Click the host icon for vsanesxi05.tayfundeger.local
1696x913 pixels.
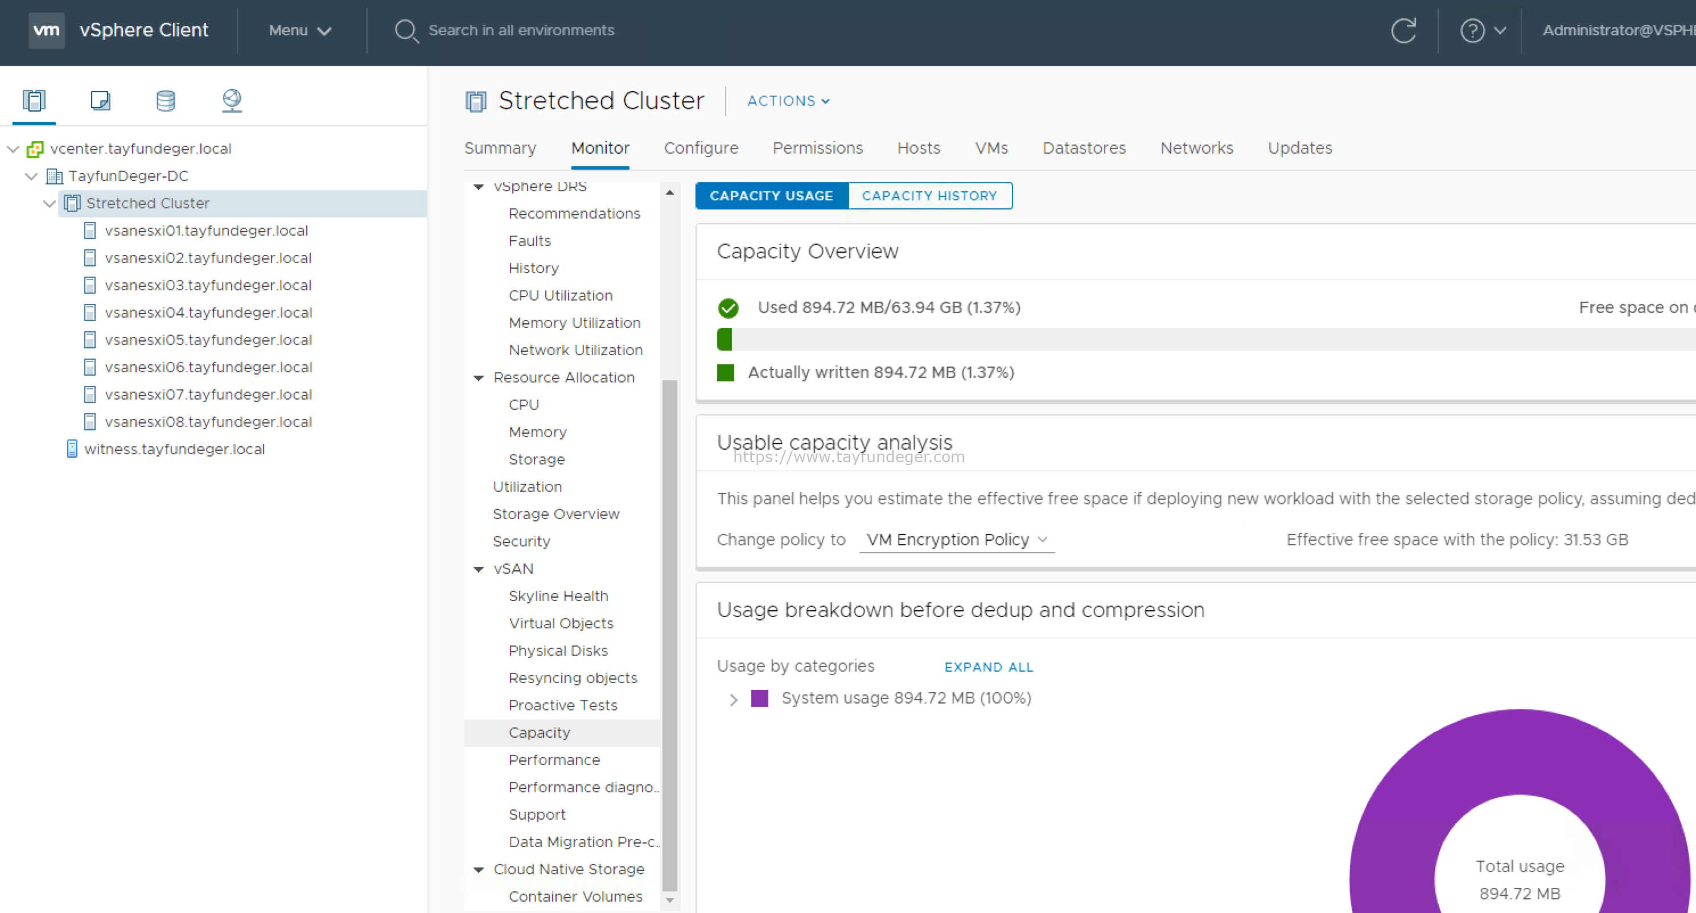[x=90, y=340]
